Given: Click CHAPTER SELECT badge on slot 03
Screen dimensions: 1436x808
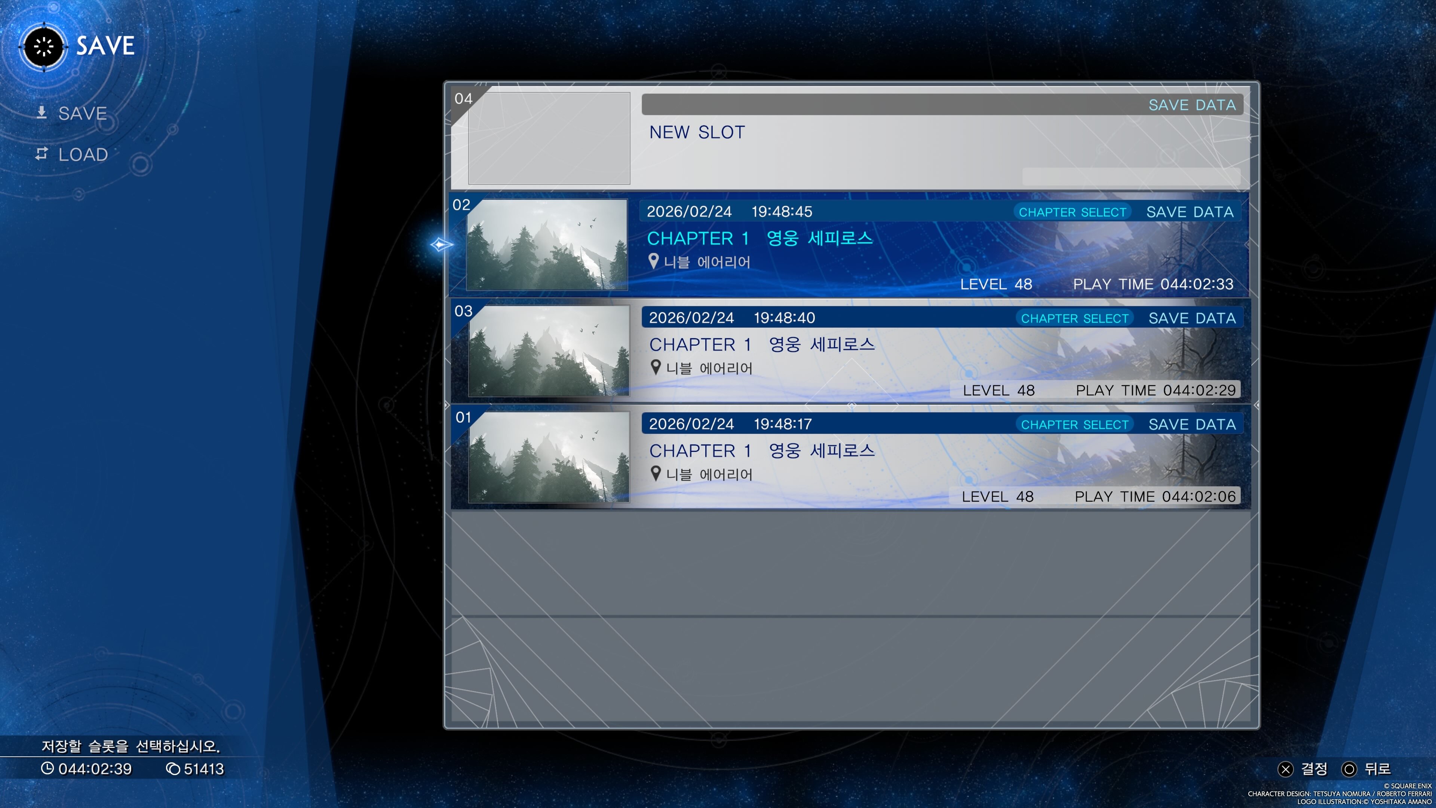Looking at the screenshot, I should pyautogui.click(x=1074, y=318).
